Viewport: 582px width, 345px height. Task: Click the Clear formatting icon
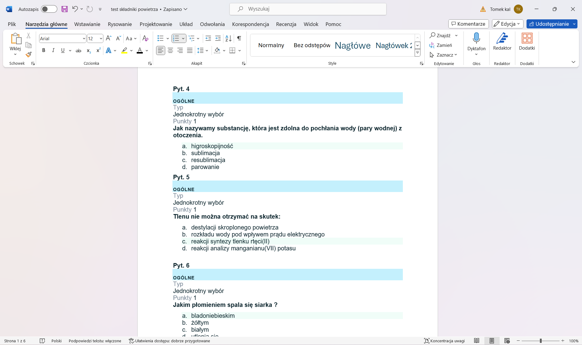pyautogui.click(x=145, y=38)
